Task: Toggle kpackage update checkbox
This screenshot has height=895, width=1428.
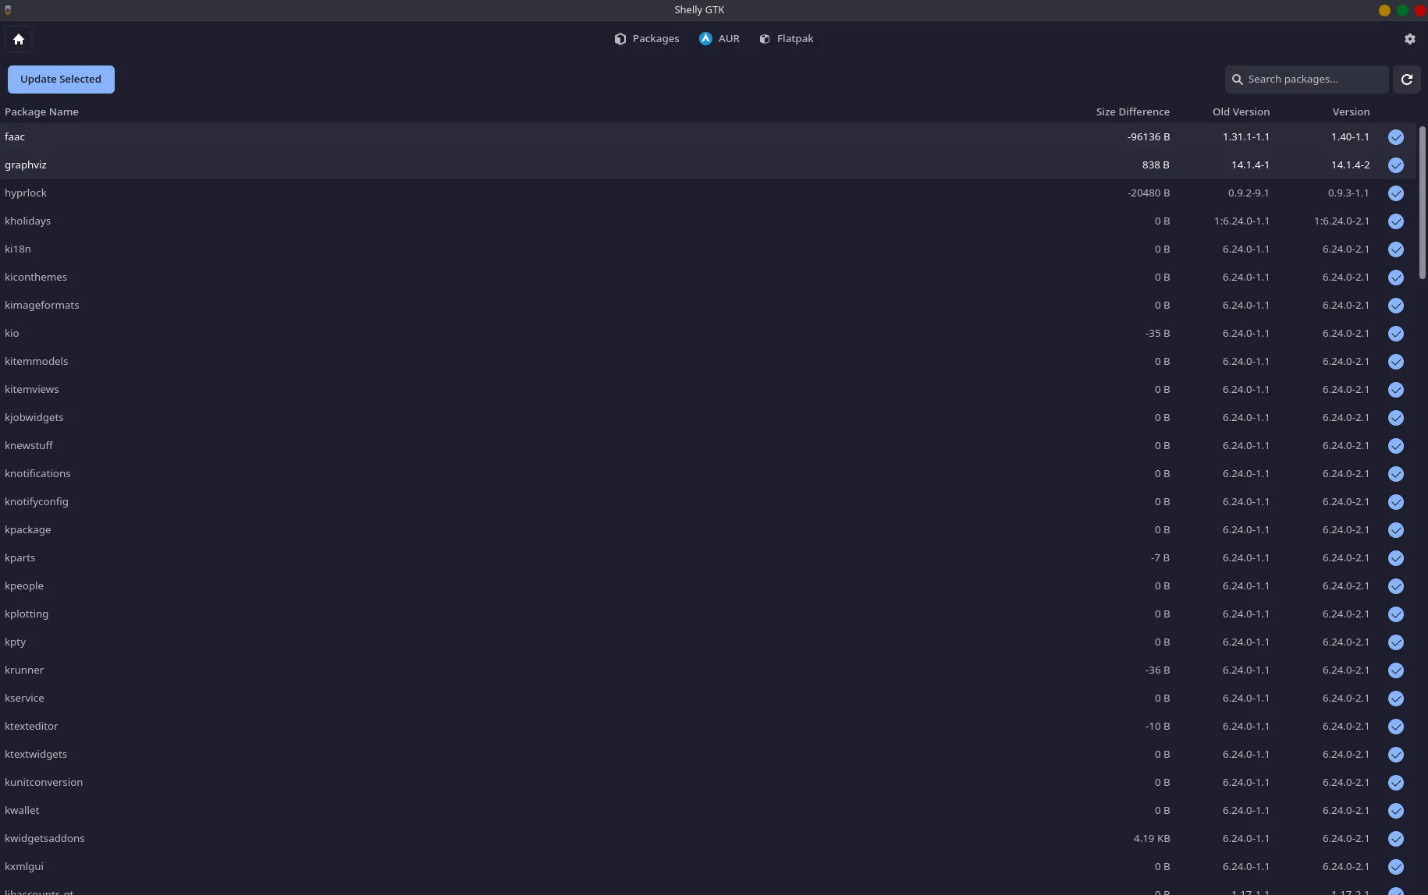Action: click(x=1396, y=530)
